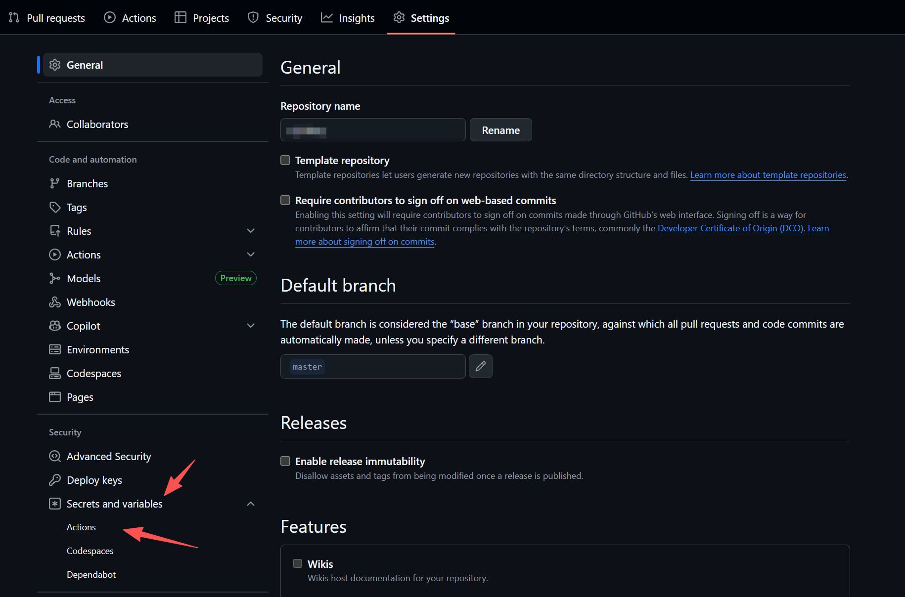This screenshot has width=905, height=597.
Task: Open Learn more about template repositories
Action: click(768, 174)
